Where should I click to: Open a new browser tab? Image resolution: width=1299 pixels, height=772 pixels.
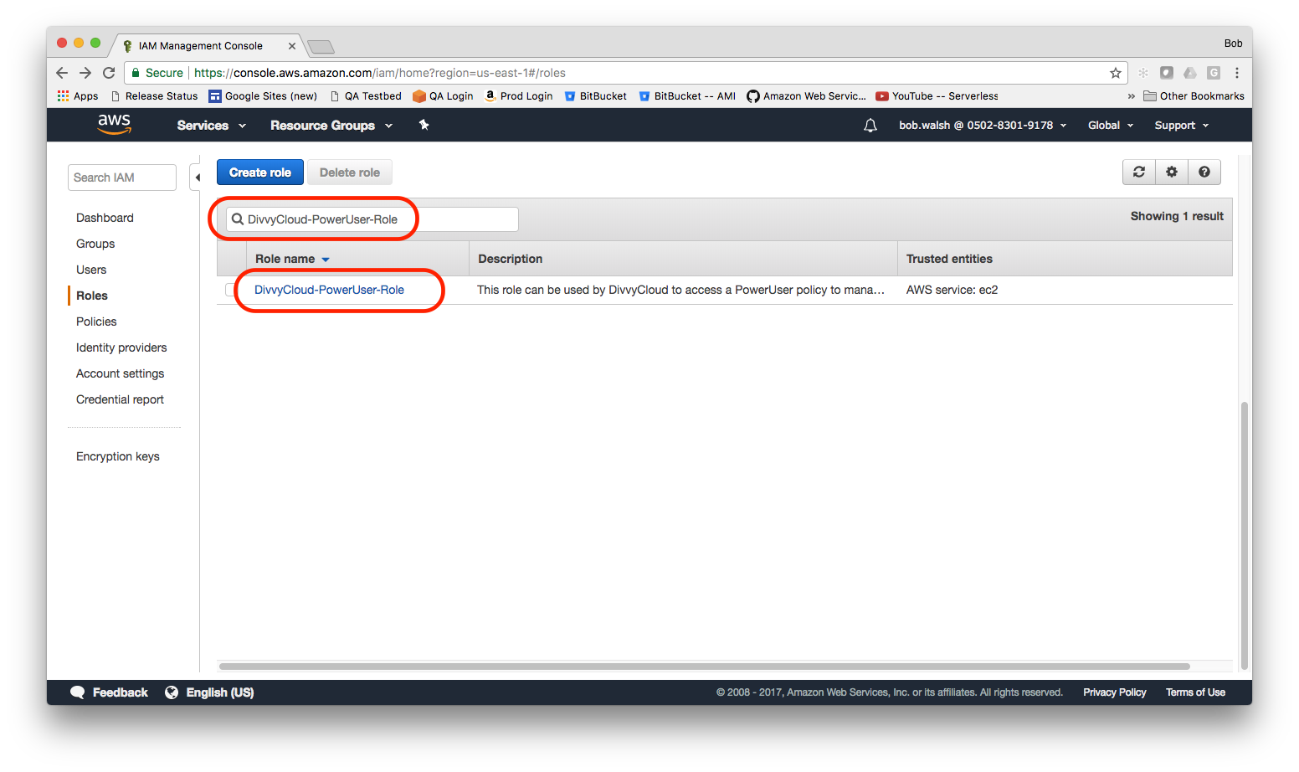coord(321,46)
